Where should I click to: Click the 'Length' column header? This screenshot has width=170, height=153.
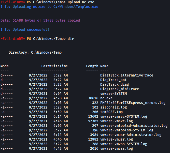92,66
